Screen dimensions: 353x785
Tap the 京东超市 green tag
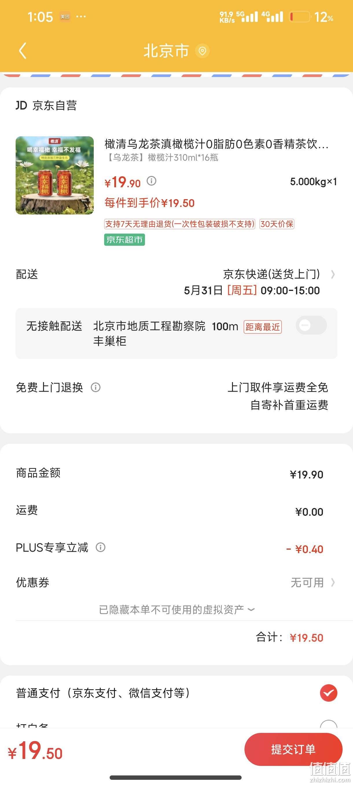(125, 239)
